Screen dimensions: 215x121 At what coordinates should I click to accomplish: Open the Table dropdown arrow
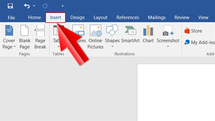tap(59, 47)
